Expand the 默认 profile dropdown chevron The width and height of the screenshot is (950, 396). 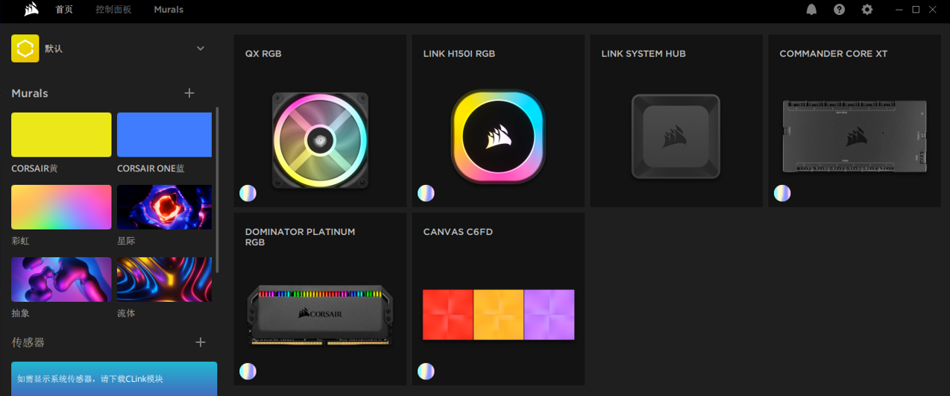tap(200, 48)
